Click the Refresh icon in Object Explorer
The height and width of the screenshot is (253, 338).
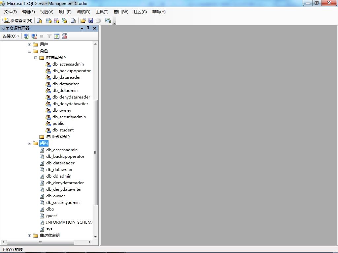coord(57,36)
